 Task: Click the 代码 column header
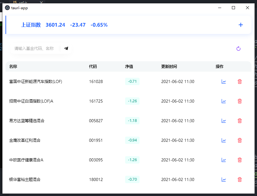(x=93, y=66)
